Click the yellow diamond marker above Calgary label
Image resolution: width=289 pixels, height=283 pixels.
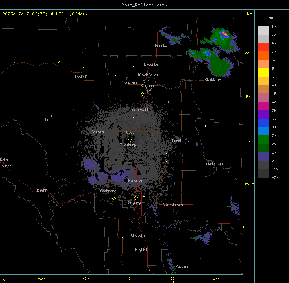pyautogui.click(x=136, y=198)
